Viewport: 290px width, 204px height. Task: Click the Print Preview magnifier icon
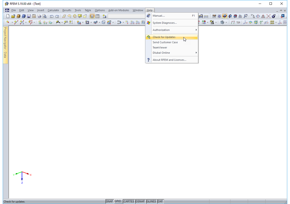(x=45, y=16)
